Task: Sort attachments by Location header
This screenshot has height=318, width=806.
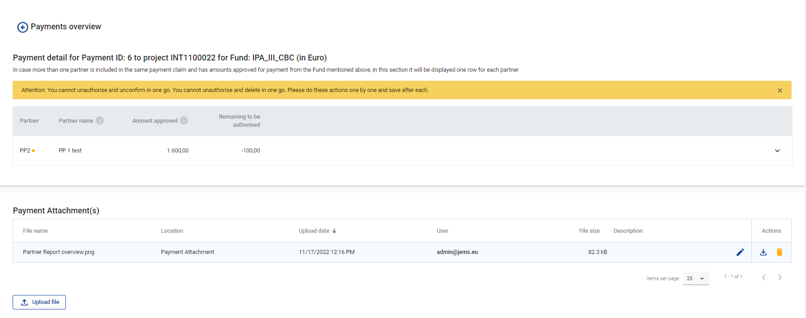Action: (x=172, y=231)
